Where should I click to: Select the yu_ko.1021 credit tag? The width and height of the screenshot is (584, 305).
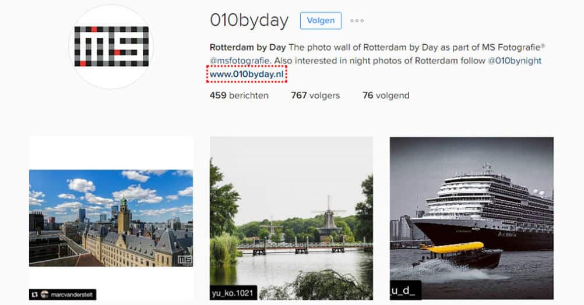[x=234, y=293]
